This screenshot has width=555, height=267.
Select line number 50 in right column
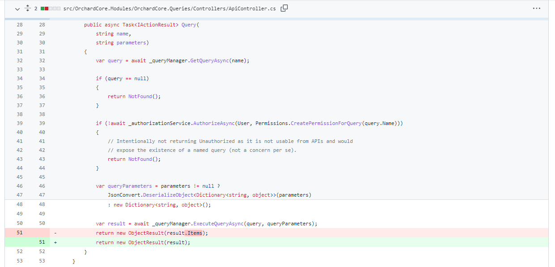(x=42, y=224)
